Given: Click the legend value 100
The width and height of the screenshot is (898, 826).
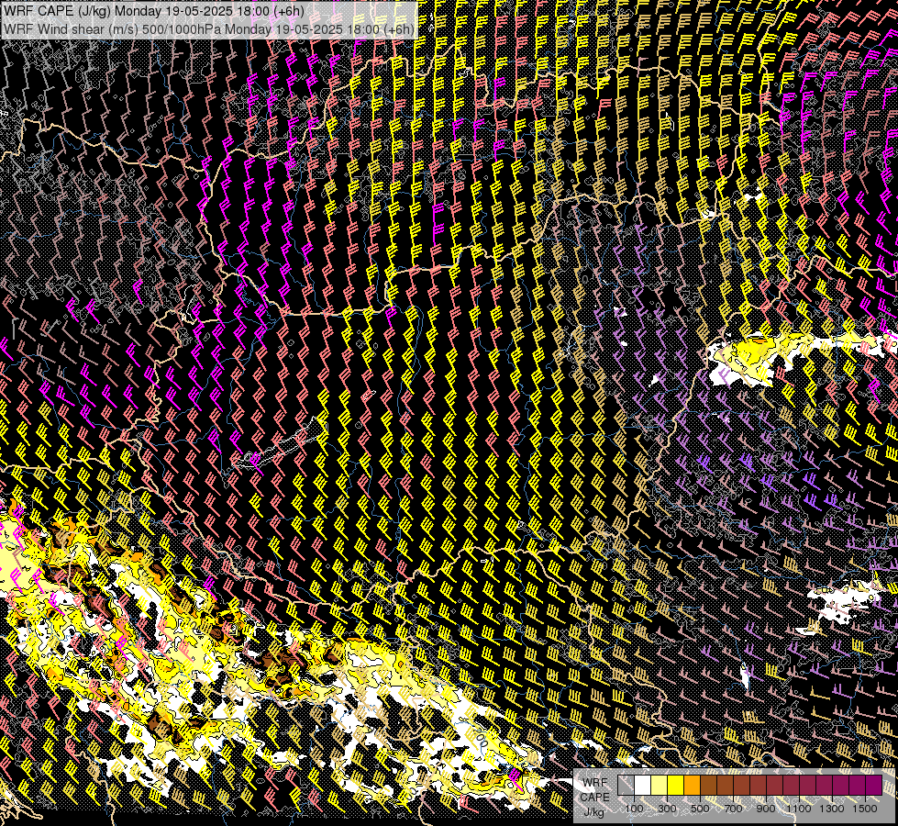Looking at the screenshot, I should click(x=634, y=809).
